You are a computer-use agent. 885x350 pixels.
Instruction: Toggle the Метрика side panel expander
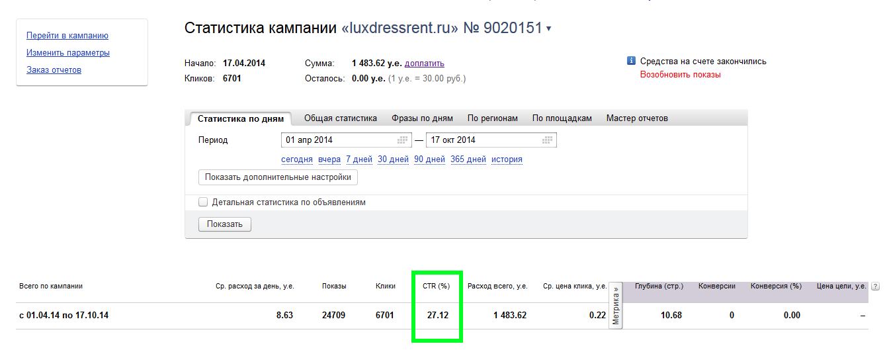point(616,305)
